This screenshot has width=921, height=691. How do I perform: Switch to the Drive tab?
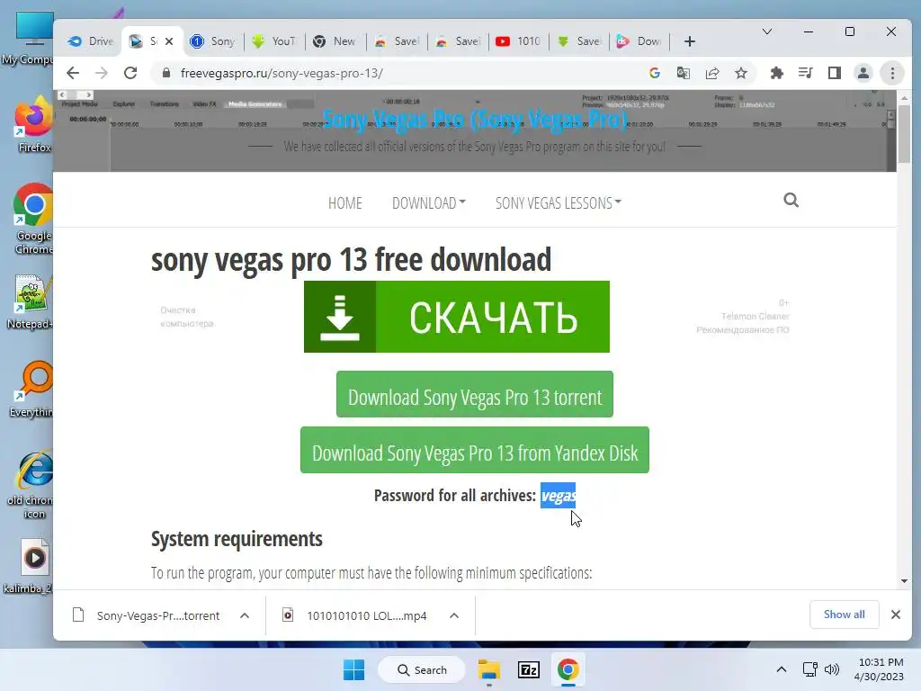(90, 41)
